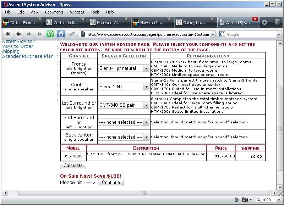The image size is (284, 212).
Task: Reload the page with the green icon
Action: click(50, 34)
